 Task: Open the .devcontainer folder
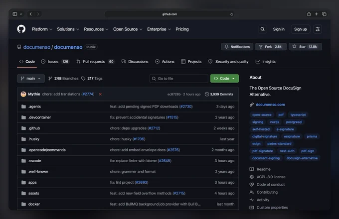click(x=39, y=117)
